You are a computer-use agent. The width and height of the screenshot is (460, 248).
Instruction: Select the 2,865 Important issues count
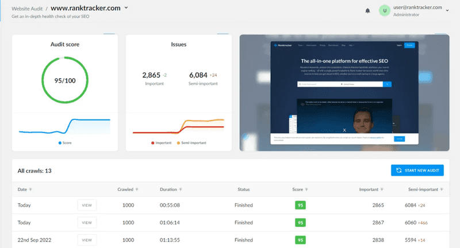coord(151,75)
